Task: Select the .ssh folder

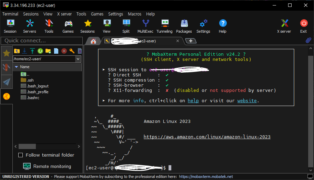Action: click(x=27, y=80)
